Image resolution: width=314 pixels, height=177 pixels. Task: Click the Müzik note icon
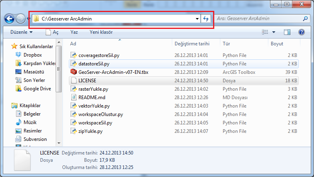pos(18,122)
